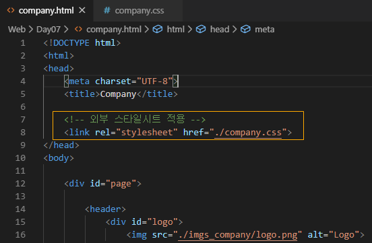Viewport: 372px width, 243px height.
Task: Click the link keyword on line 8
Action: click(x=80, y=133)
